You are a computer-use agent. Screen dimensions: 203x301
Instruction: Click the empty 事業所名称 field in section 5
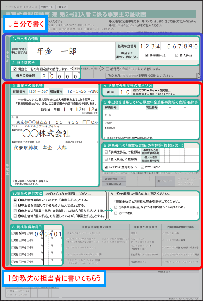point(150,131)
